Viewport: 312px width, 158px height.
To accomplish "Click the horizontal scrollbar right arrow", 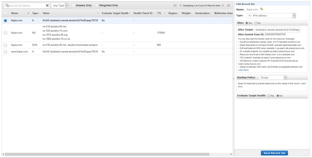I will [231, 154].
